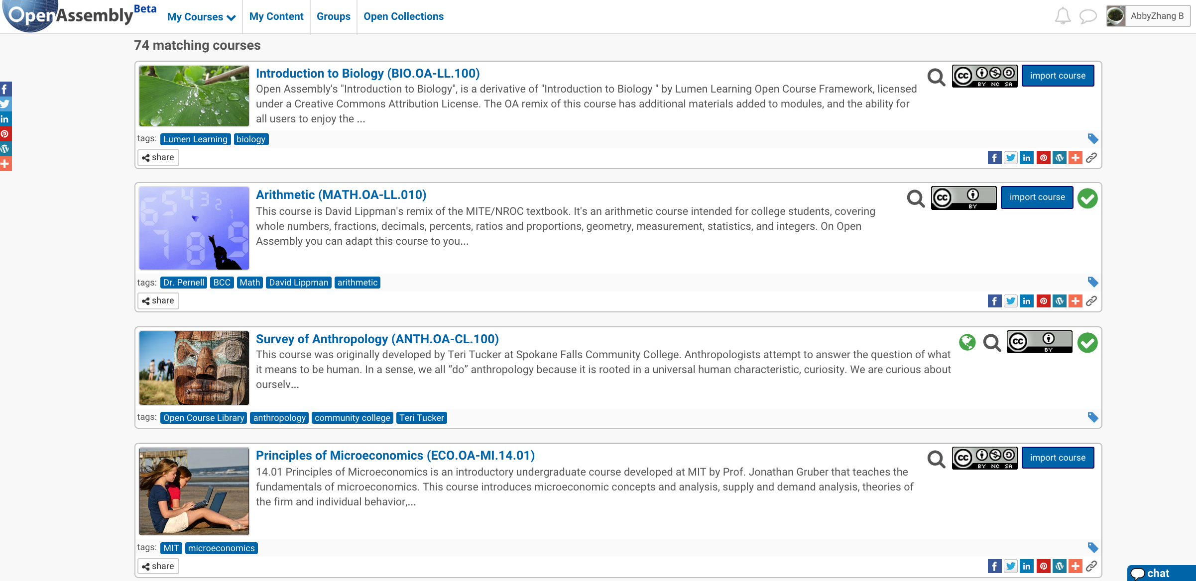The height and width of the screenshot is (581, 1196).
Task: Click the floating WordPress share icon on the left edge
Action: pos(5,149)
